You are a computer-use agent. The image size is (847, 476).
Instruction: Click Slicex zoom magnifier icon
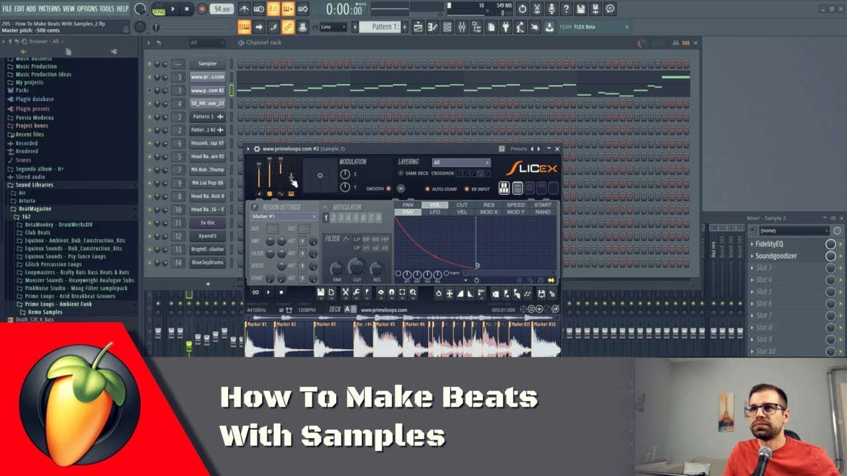click(413, 292)
